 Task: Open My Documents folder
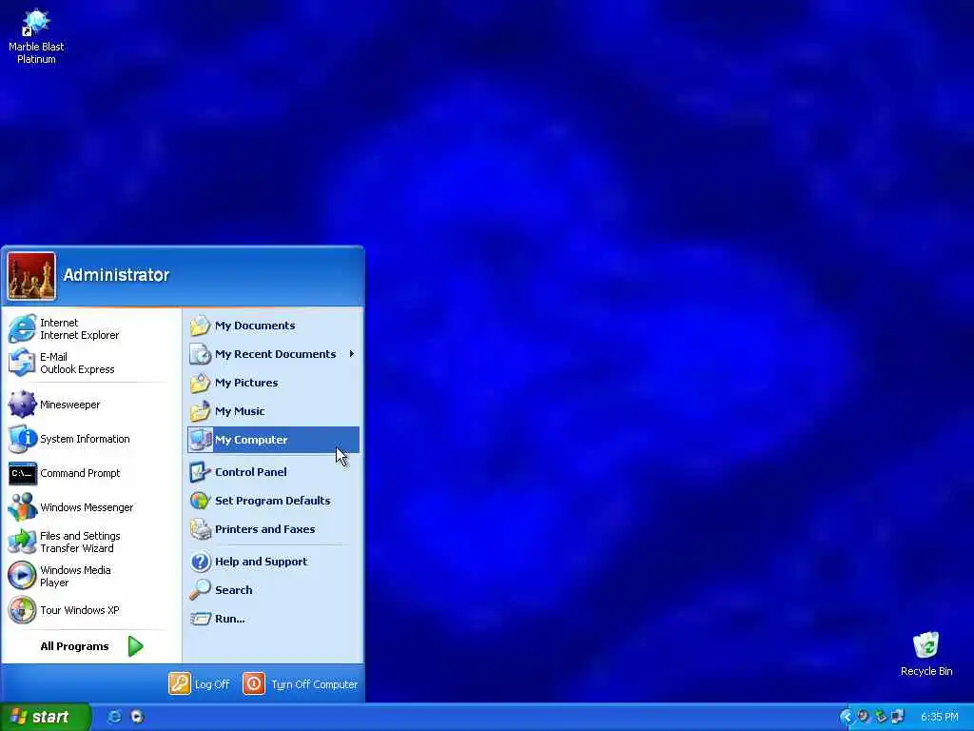pos(273,326)
